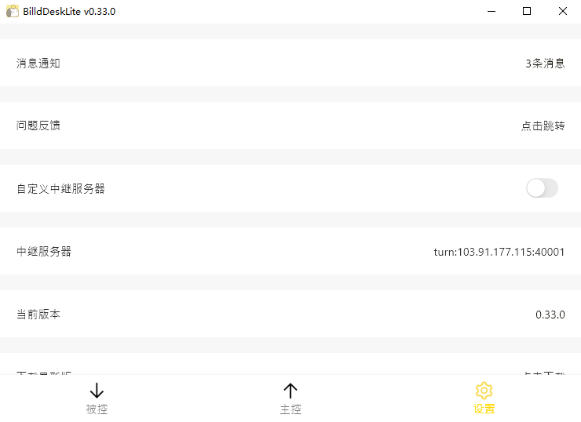
Task: Click the BilldDeskLite app icon in title bar
Action: pyautogui.click(x=12, y=11)
